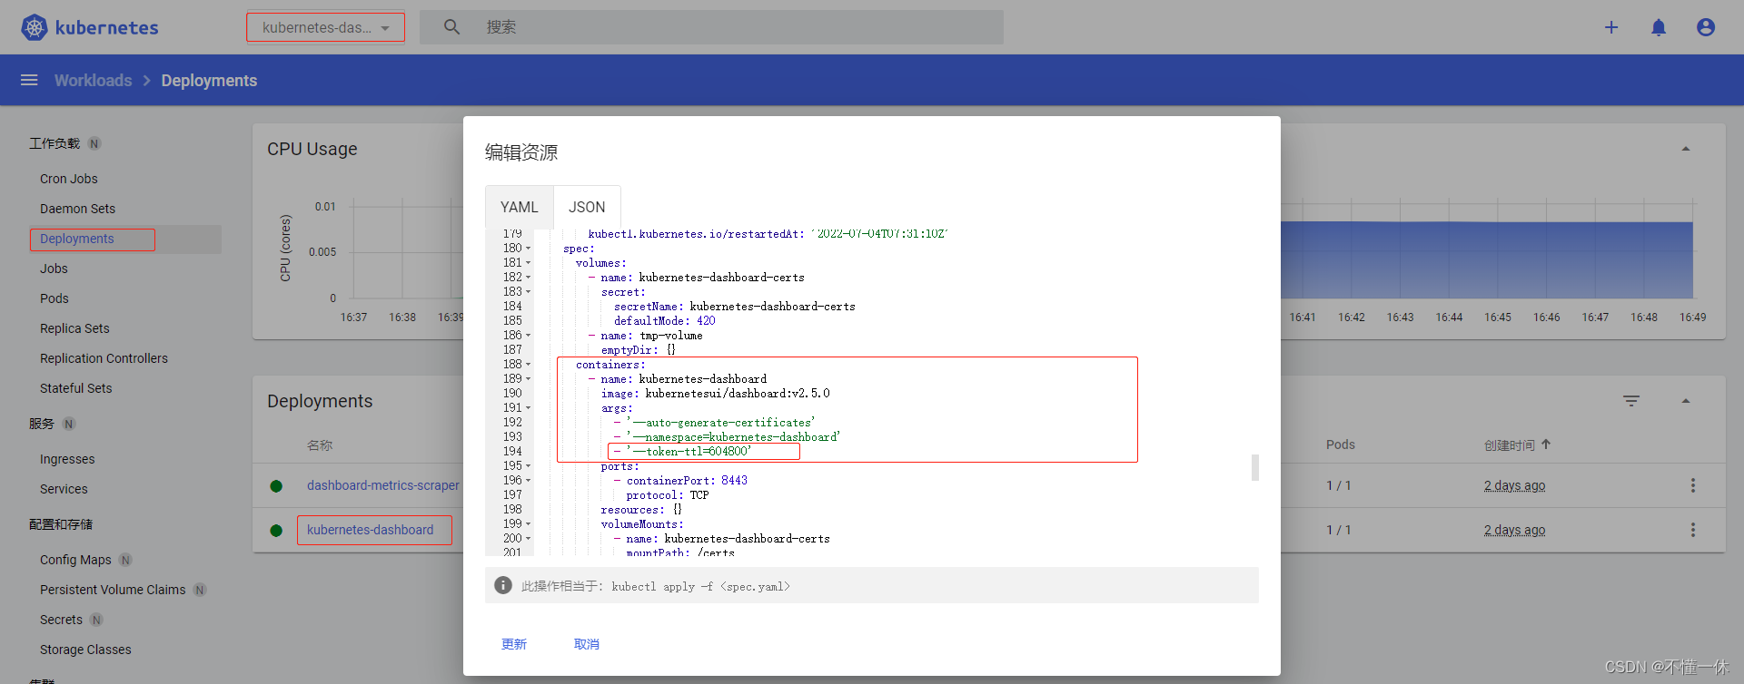The height and width of the screenshot is (684, 1744).
Task: Click the info icon beside kubectl hint
Action: pyautogui.click(x=503, y=585)
